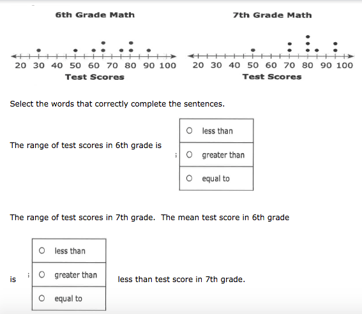Click the "greater than" label in the mean box
The width and height of the screenshot is (362, 314).
76,275
